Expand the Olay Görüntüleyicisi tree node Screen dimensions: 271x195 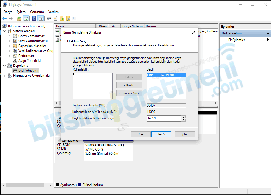[10, 41]
